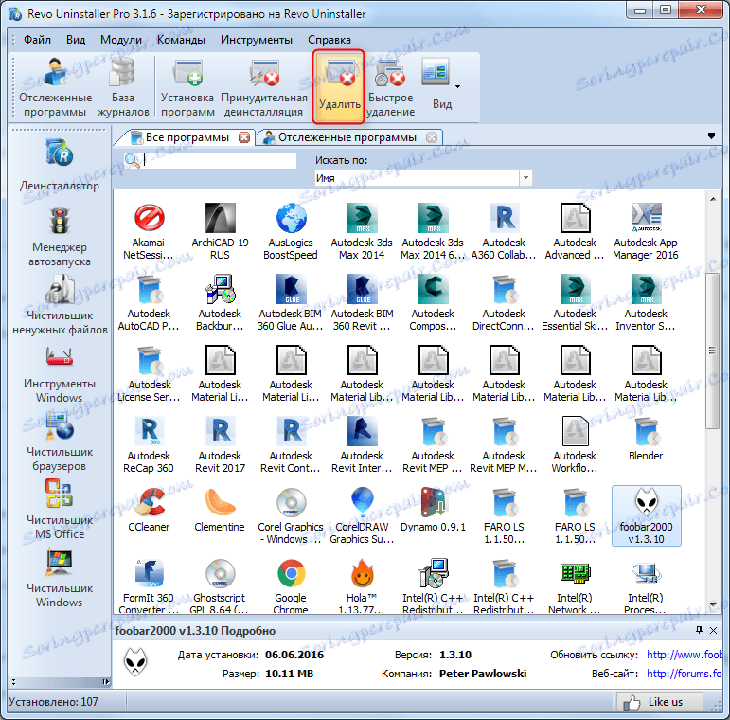The width and height of the screenshot is (730, 720).
Task: Open the foobar update link
Action: point(684,655)
